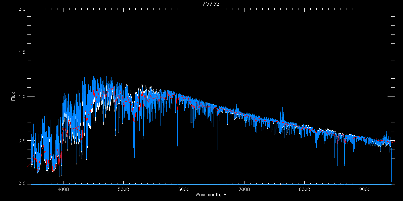Click the narrow absorption line near 6560 Å
The height and width of the screenshot is (201, 403).
[x=218, y=141]
